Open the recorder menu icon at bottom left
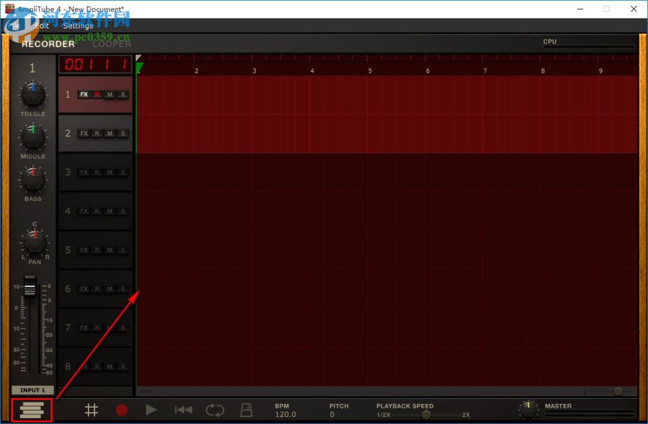Image resolution: width=648 pixels, height=424 pixels. [32, 410]
